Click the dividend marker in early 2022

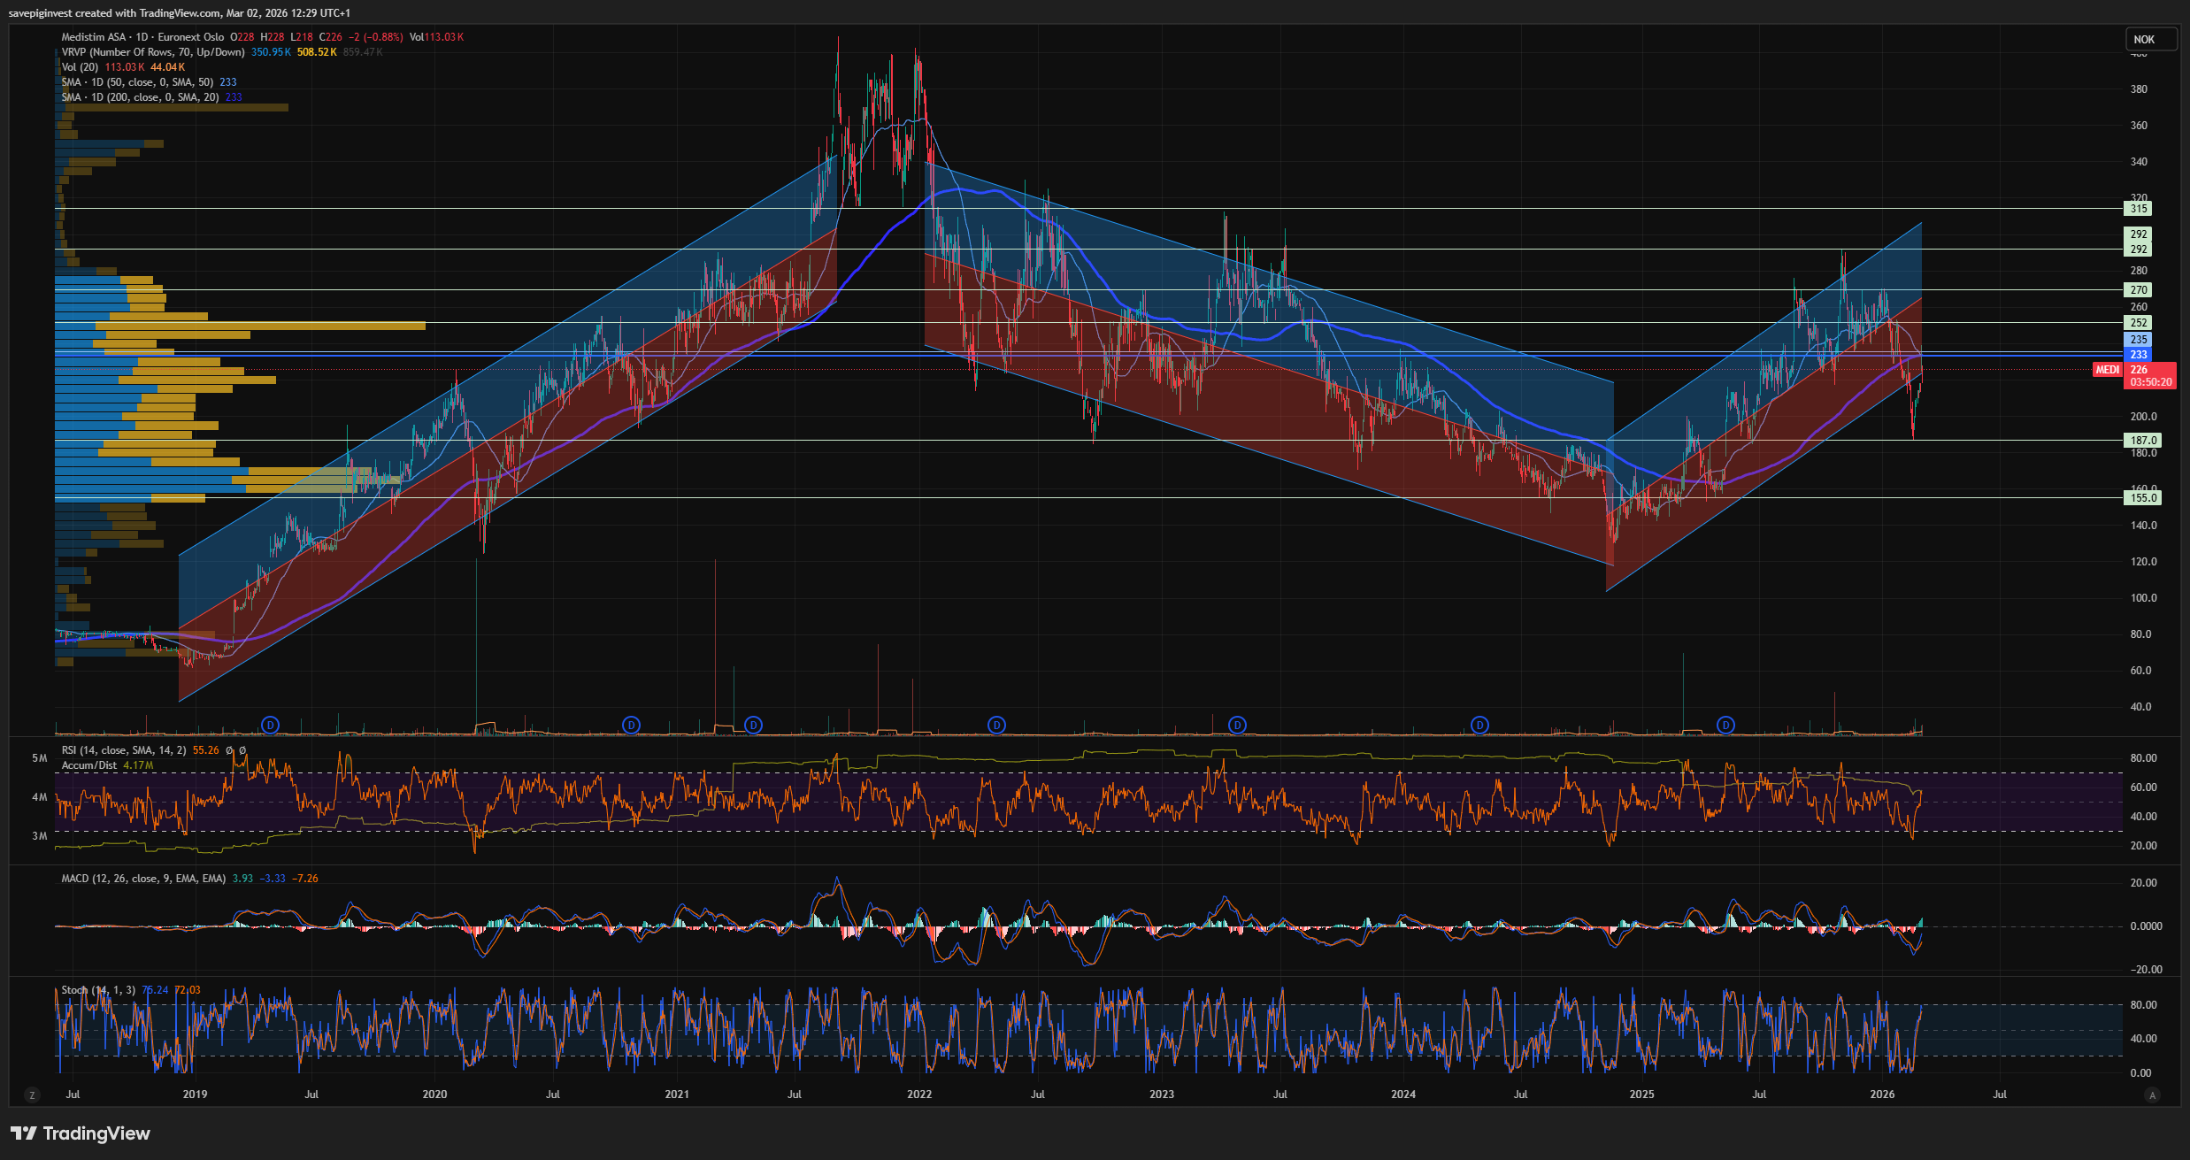tap(996, 725)
